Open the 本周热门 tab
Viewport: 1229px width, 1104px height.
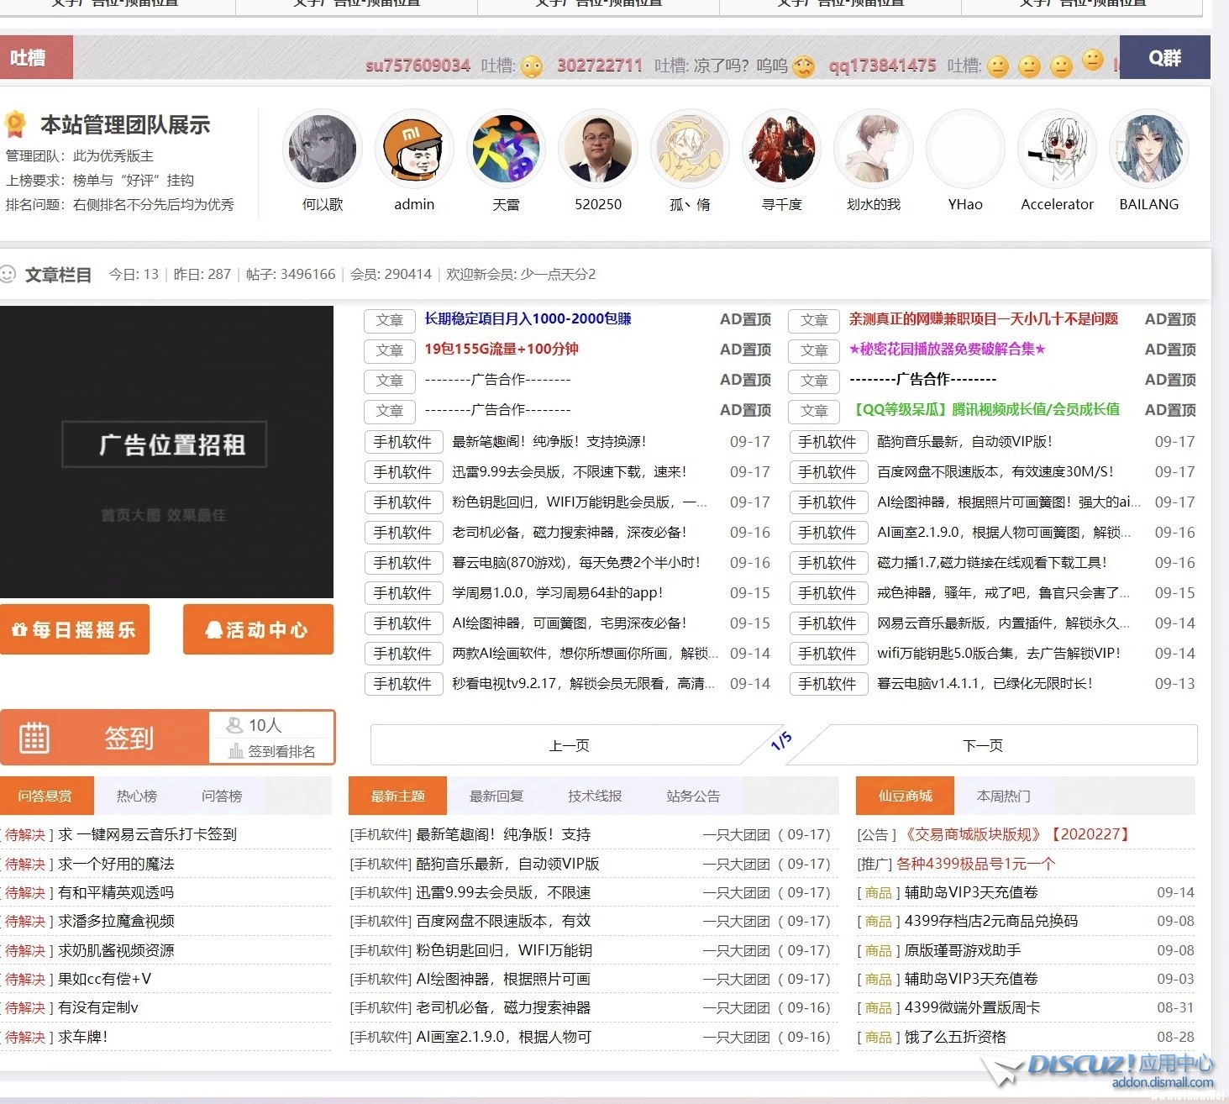[x=1003, y=796]
